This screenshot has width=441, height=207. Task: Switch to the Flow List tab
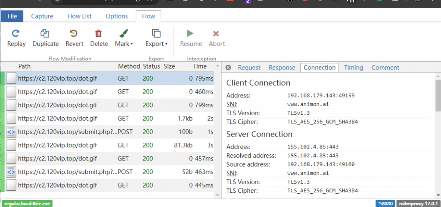(x=79, y=16)
